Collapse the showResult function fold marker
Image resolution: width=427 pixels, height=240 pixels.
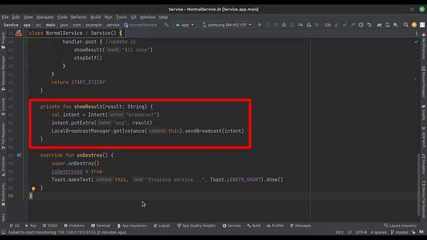click(27, 107)
